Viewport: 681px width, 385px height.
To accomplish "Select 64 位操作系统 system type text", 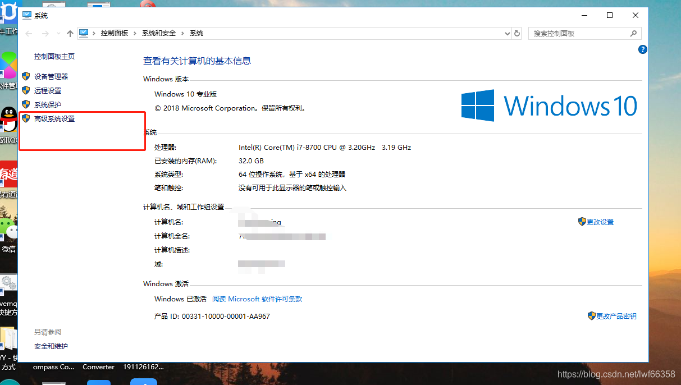I will pos(292,175).
